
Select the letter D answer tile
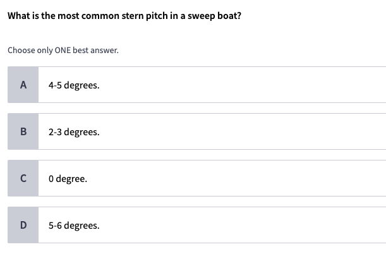tap(23, 225)
